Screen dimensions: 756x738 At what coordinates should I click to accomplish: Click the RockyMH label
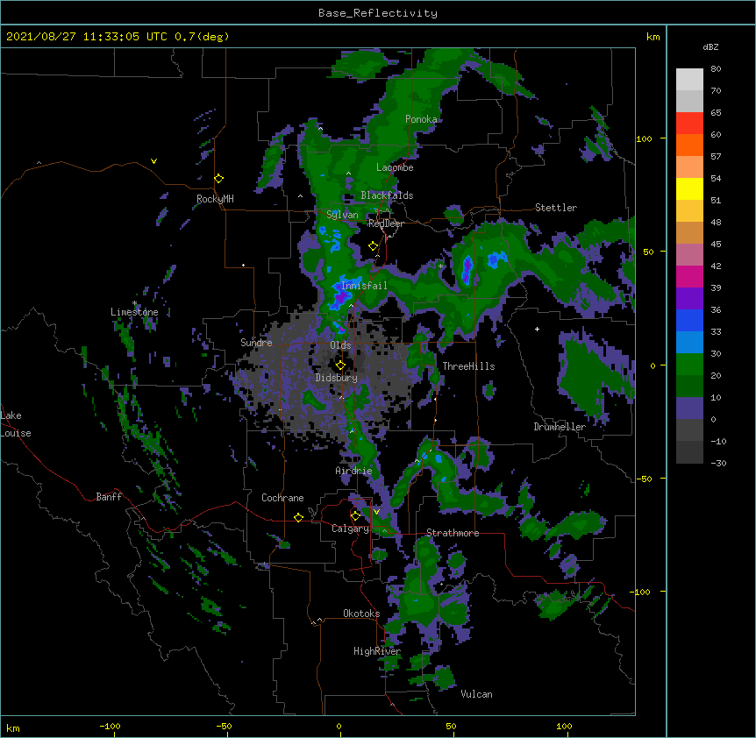coord(215,199)
